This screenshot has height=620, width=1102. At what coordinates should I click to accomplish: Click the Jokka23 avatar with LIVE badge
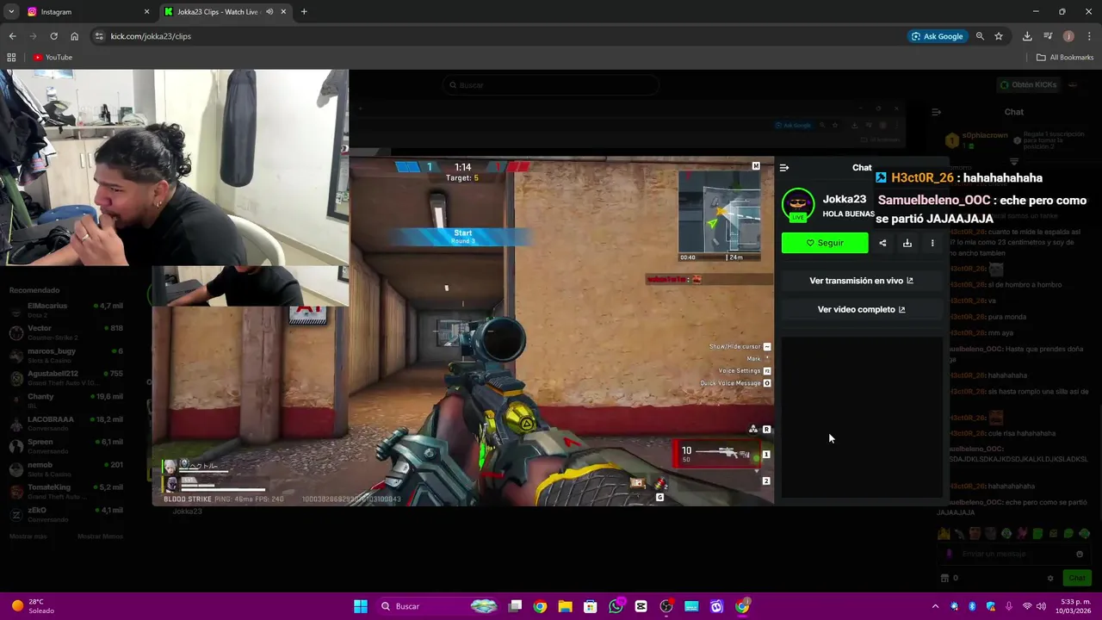pyautogui.click(x=798, y=206)
